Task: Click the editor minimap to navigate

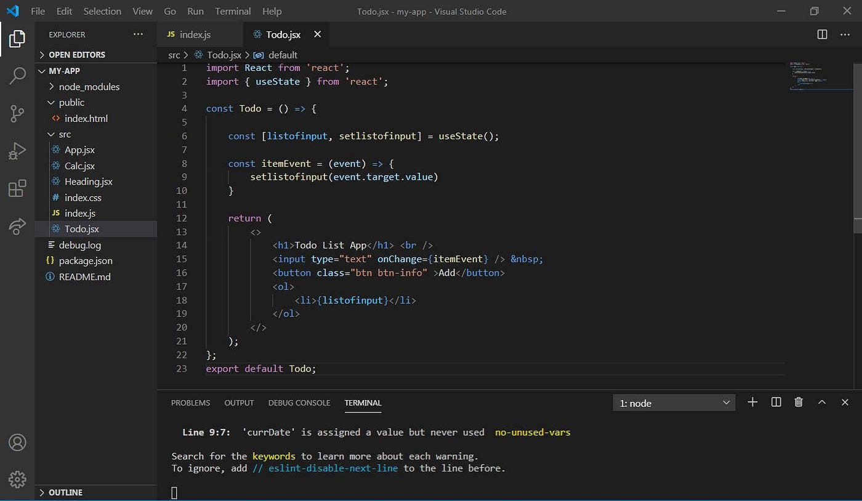Action: click(819, 74)
